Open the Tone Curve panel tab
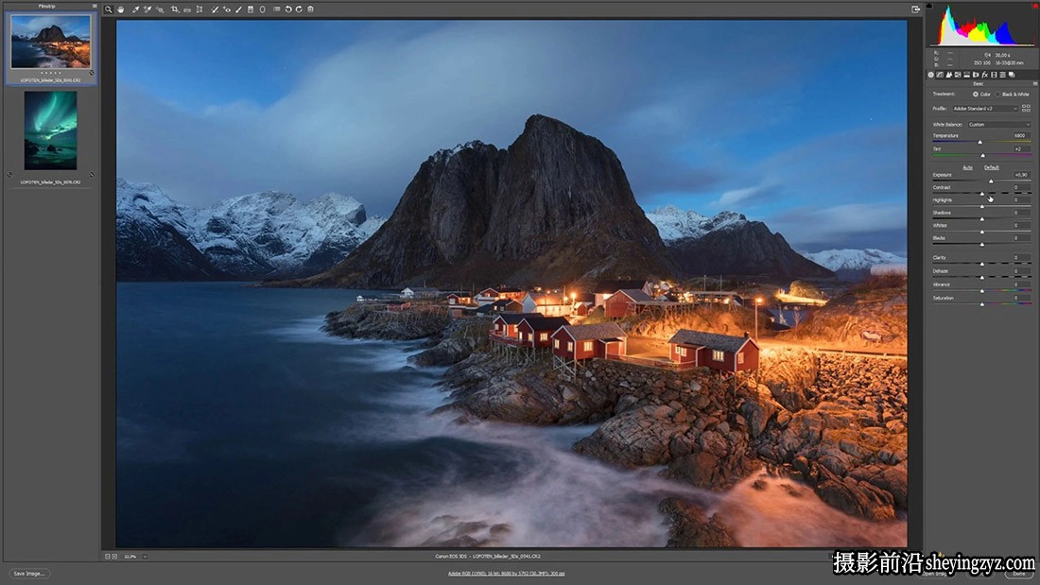 pos(940,75)
